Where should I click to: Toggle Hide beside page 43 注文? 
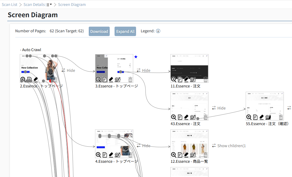(219, 108)
